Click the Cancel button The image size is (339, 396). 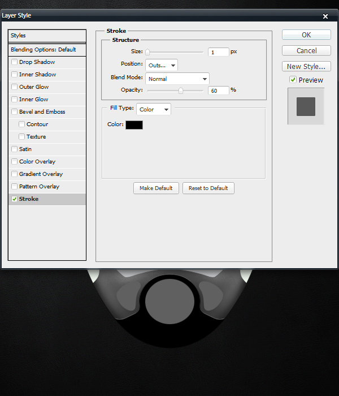pos(306,50)
